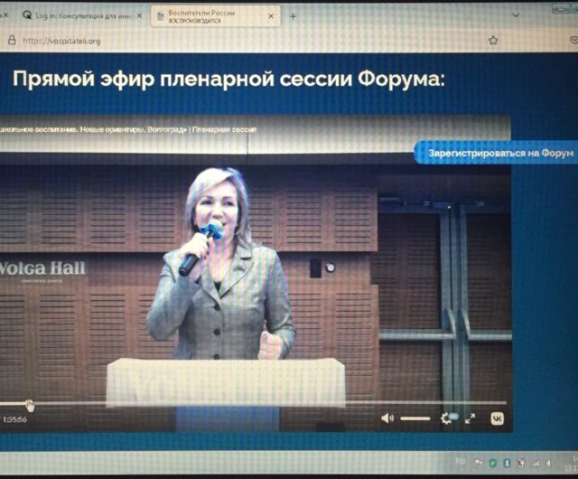Open green shield antivirus tray icon

(x=493, y=463)
